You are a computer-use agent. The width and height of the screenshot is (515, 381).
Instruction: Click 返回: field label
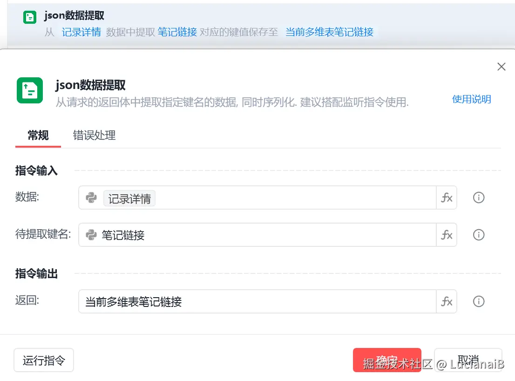point(27,300)
